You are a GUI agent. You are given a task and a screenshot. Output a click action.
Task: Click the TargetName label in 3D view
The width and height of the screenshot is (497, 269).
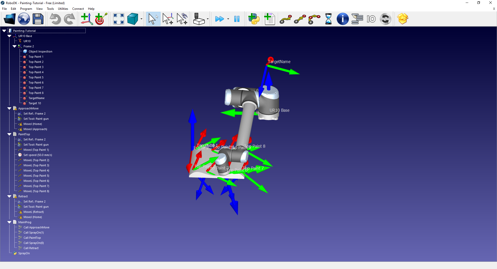(x=279, y=62)
